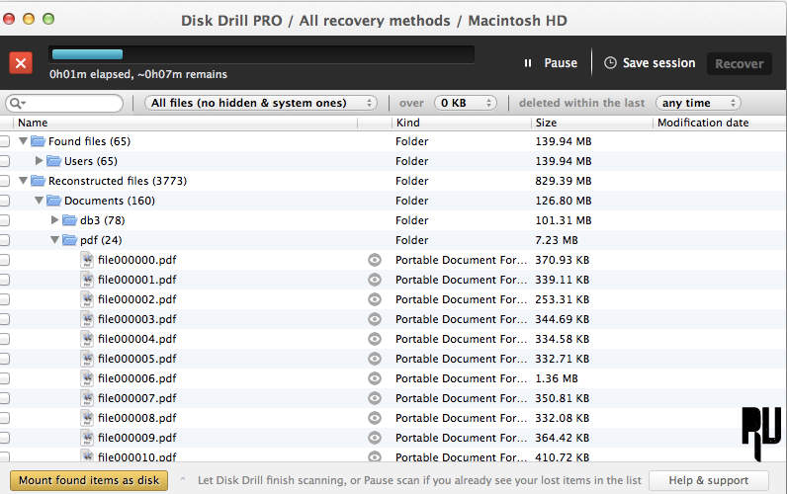Preview file000005.pdf with its eye icon
The width and height of the screenshot is (787, 494).
point(375,359)
